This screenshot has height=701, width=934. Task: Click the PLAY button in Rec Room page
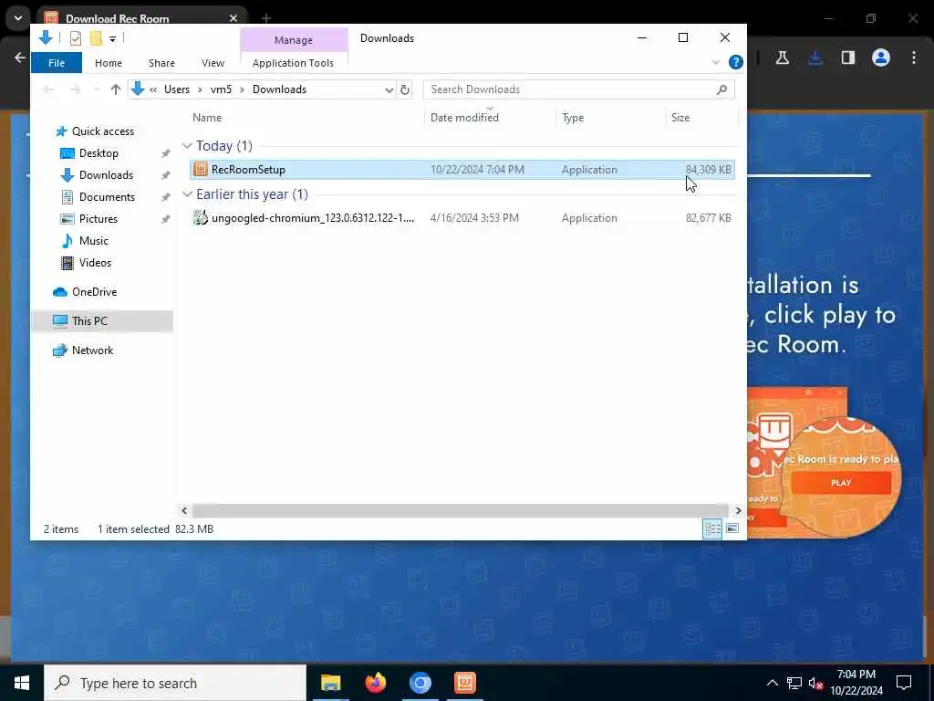[841, 483]
